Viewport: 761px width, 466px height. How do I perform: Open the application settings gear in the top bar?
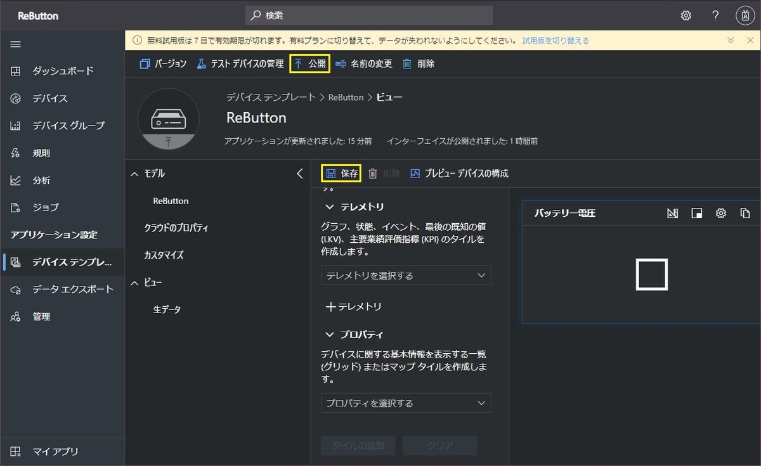[x=686, y=15]
